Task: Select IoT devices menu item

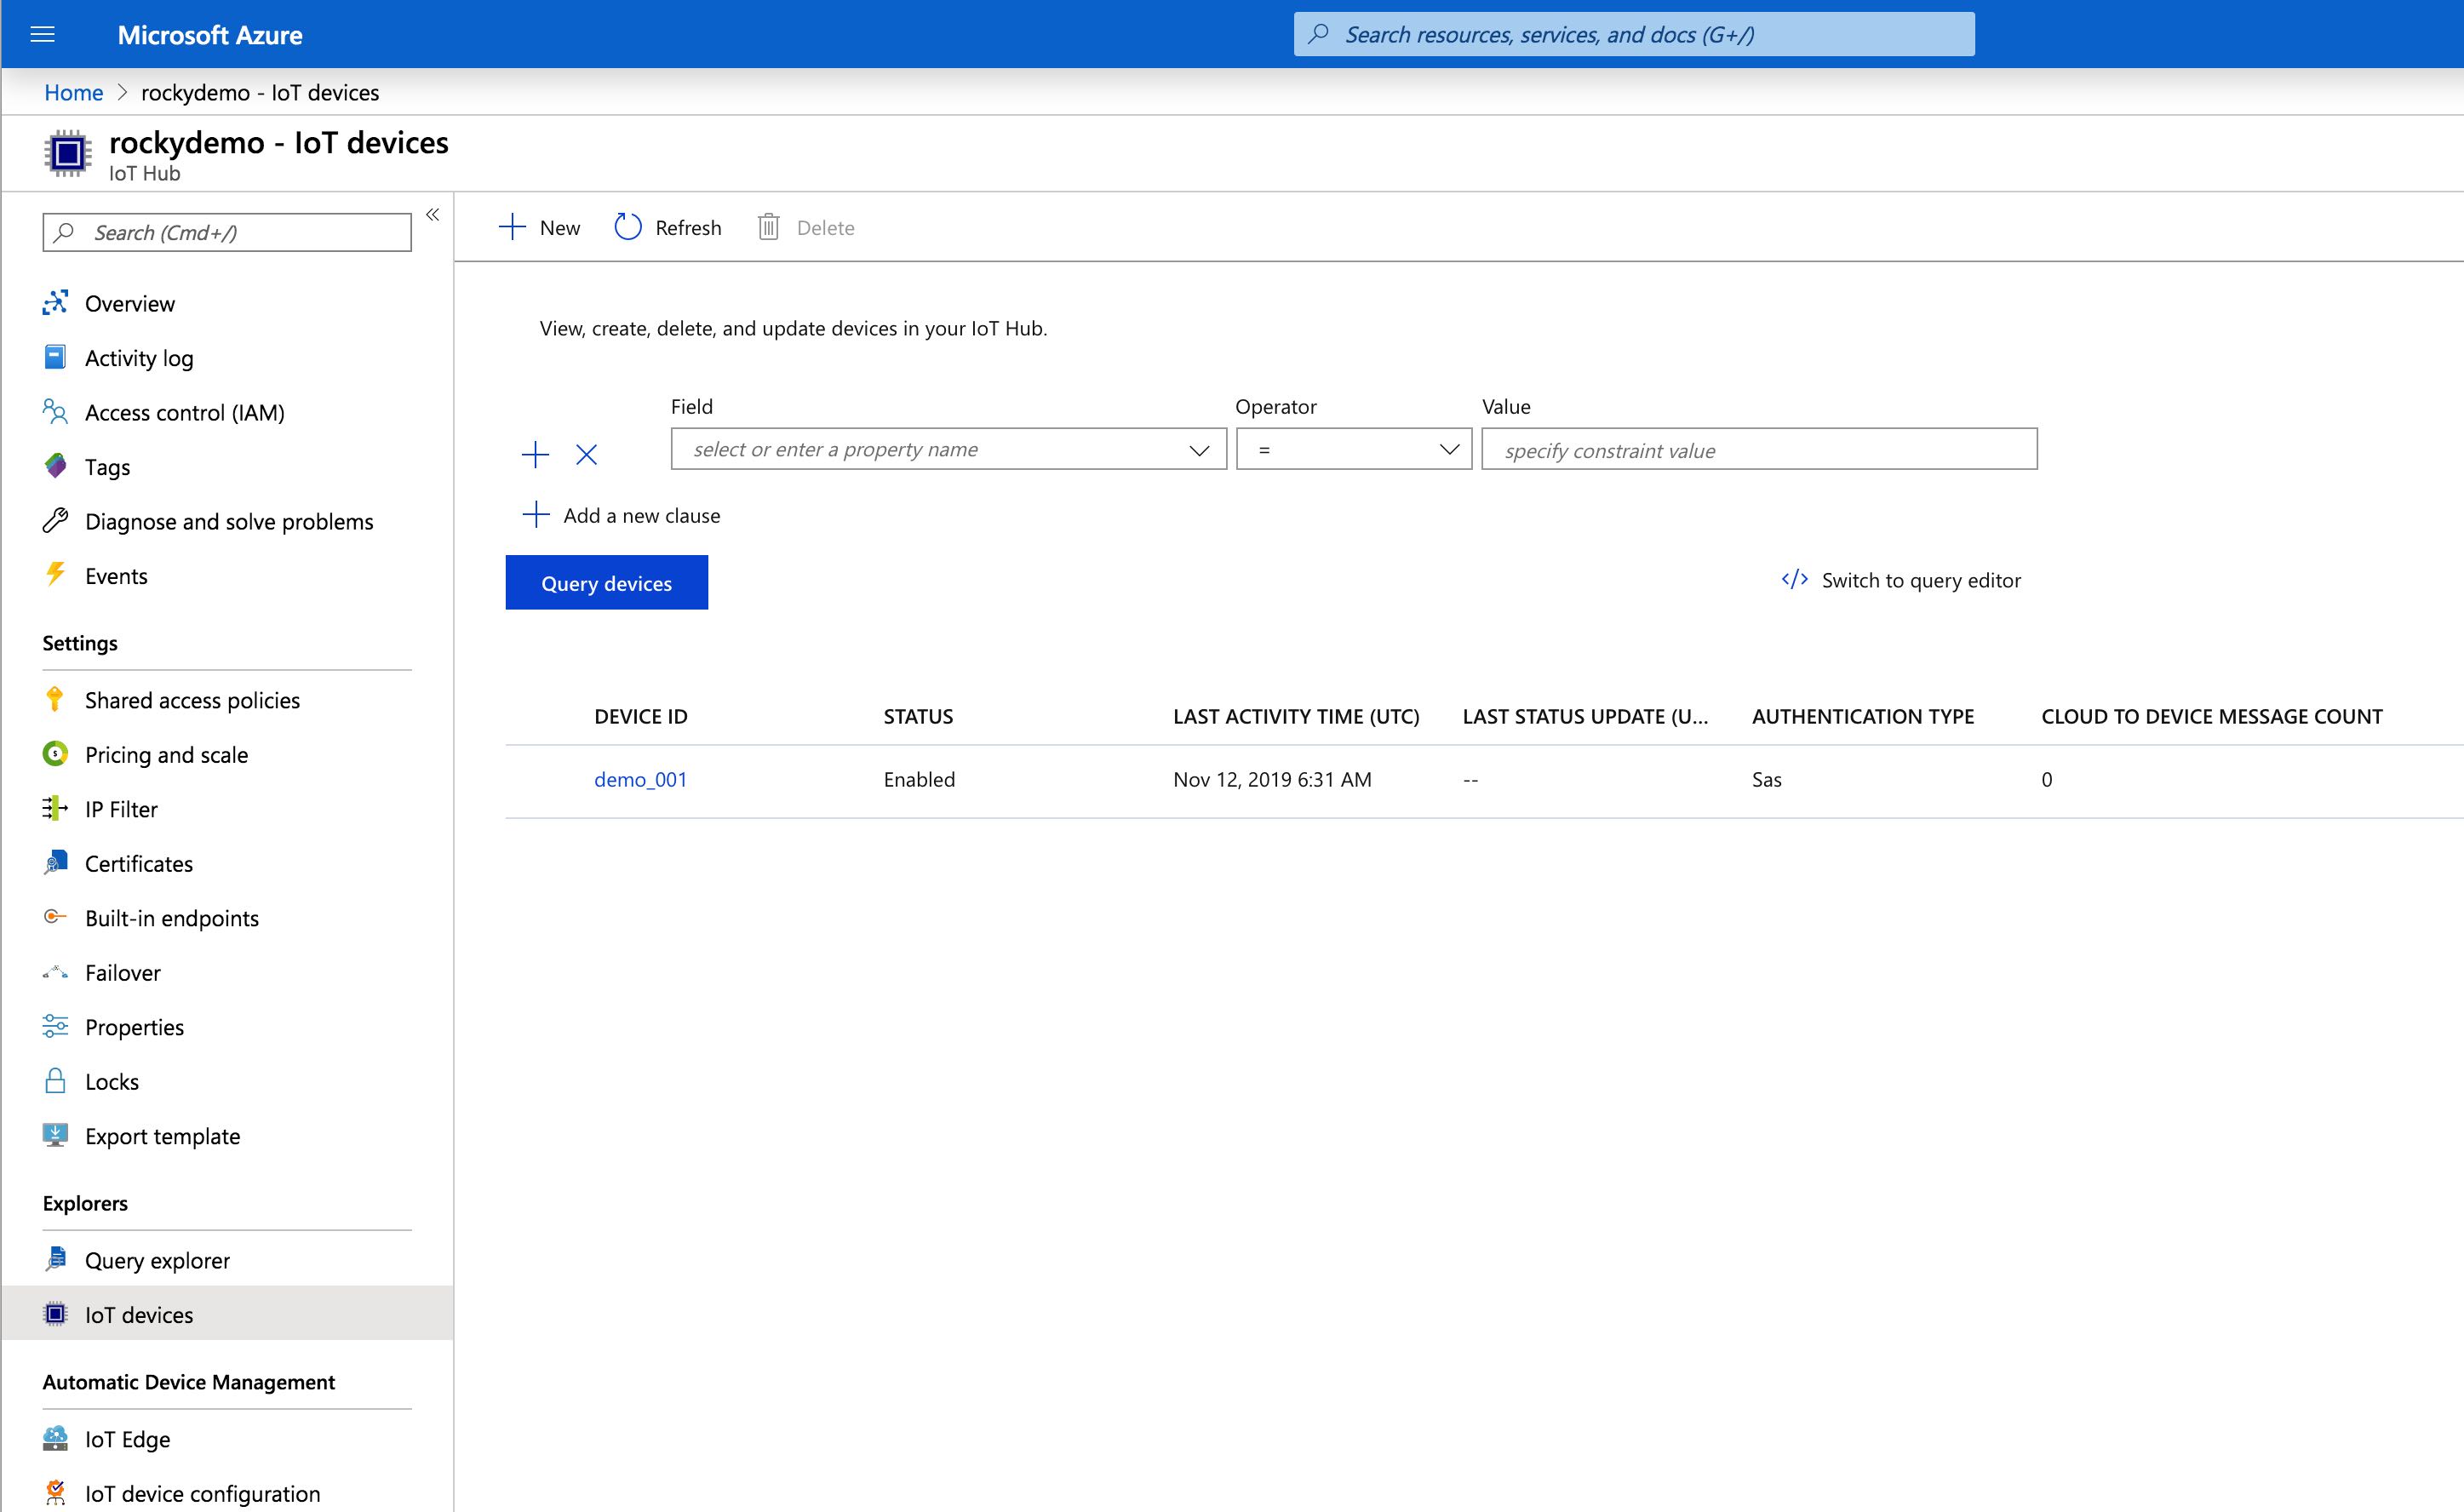Action: 139,1314
